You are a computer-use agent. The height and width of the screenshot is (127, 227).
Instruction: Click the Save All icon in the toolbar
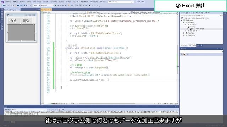click(x=21, y=5)
